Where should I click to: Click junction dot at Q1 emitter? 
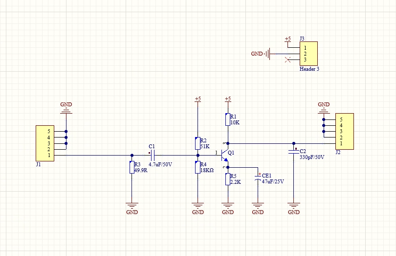pyautogui.click(x=228, y=167)
